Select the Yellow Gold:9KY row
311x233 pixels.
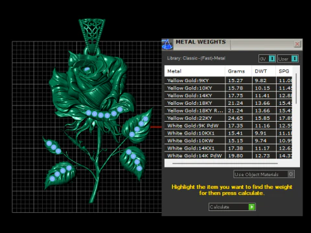(228, 80)
